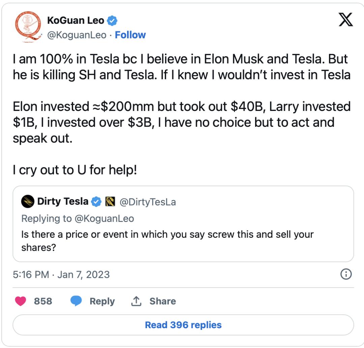Follow the @KoguanLeo account
This screenshot has width=364, height=348.
[x=130, y=35]
